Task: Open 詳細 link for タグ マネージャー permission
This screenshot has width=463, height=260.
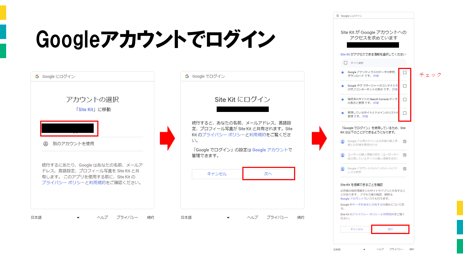Action: pos(395,89)
